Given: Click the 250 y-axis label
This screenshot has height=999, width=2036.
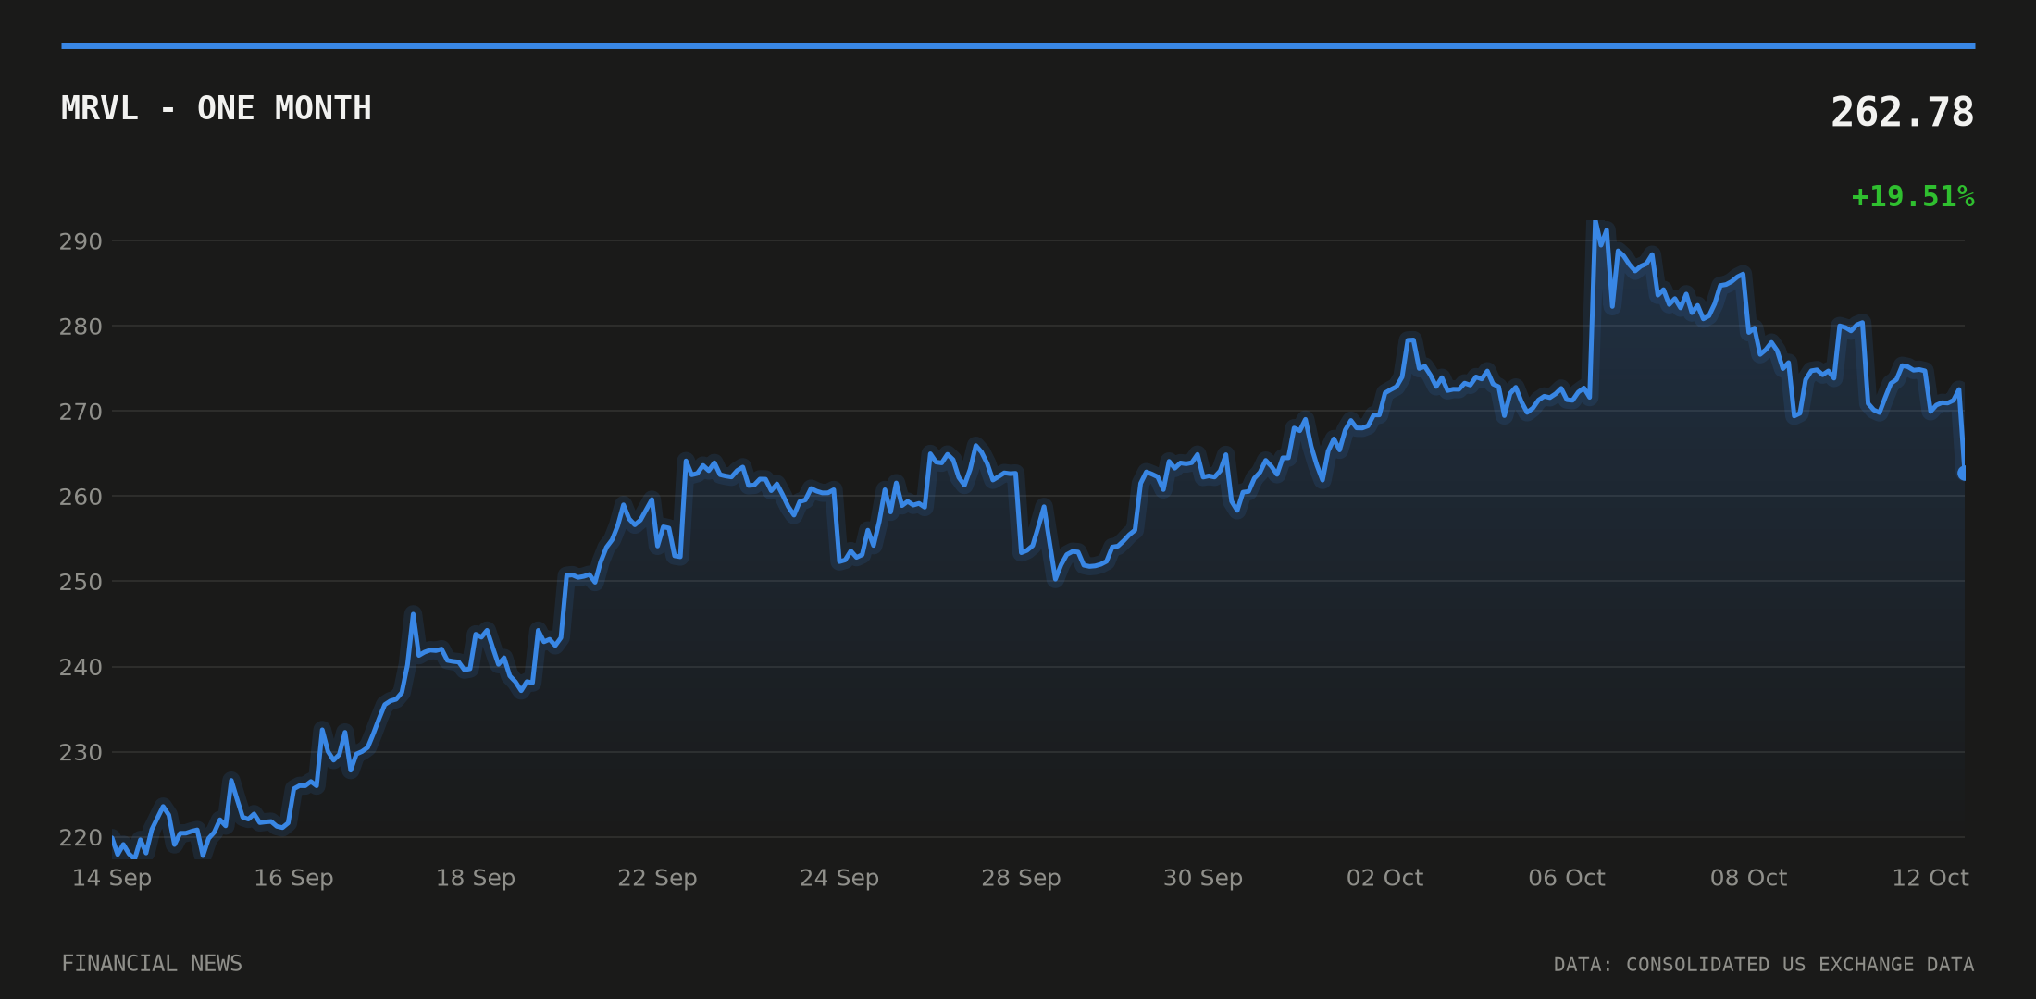Looking at the screenshot, I should [81, 582].
